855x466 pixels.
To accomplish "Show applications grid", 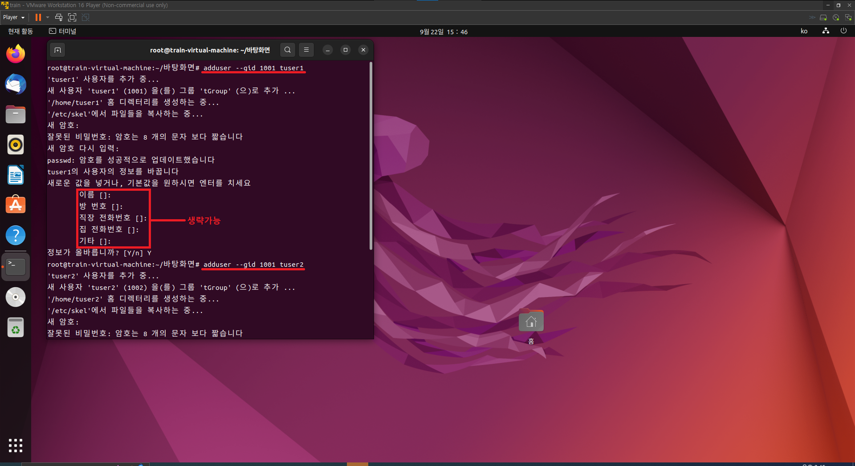I will 16,445.
